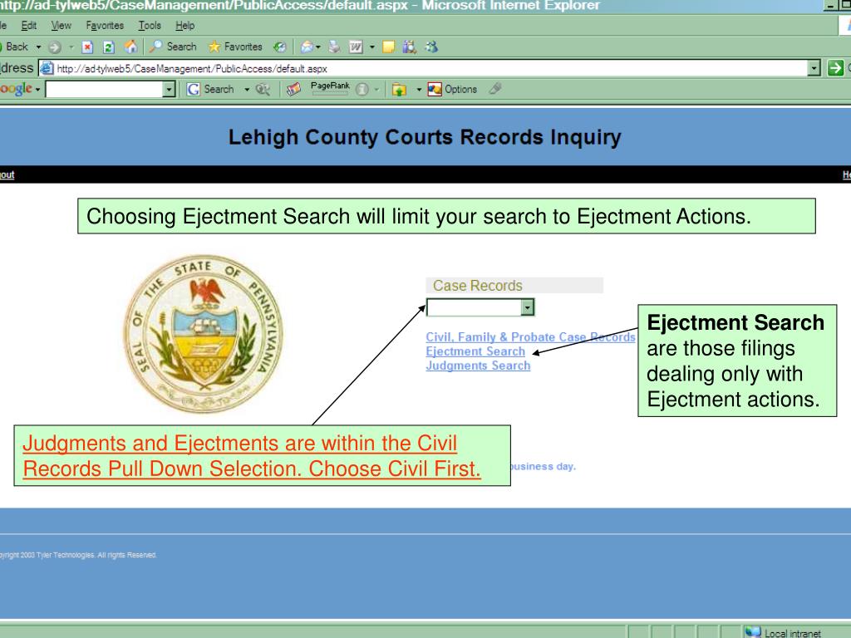Click the Local intranet zone indicator

[x=783, y=632]
